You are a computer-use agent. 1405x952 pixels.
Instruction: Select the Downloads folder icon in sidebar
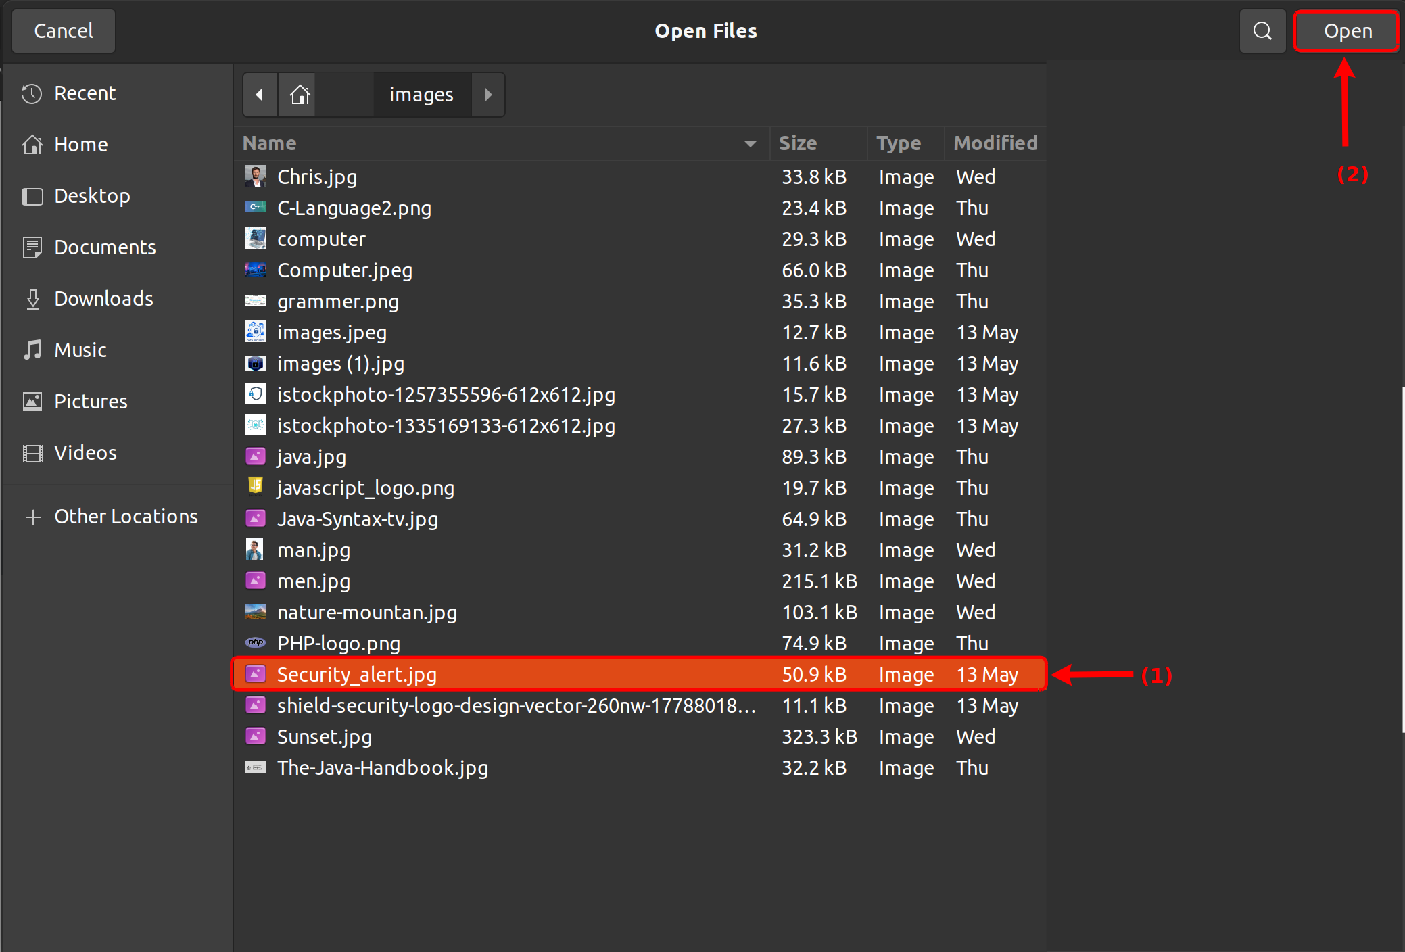[x=32, y=298]
